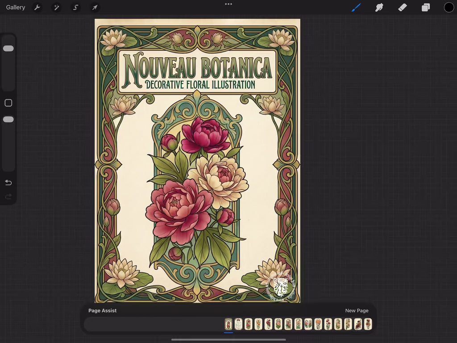Return to the Gallery
Image resolution: width=457 pixels, height=343 pixels.
(16, 7)
